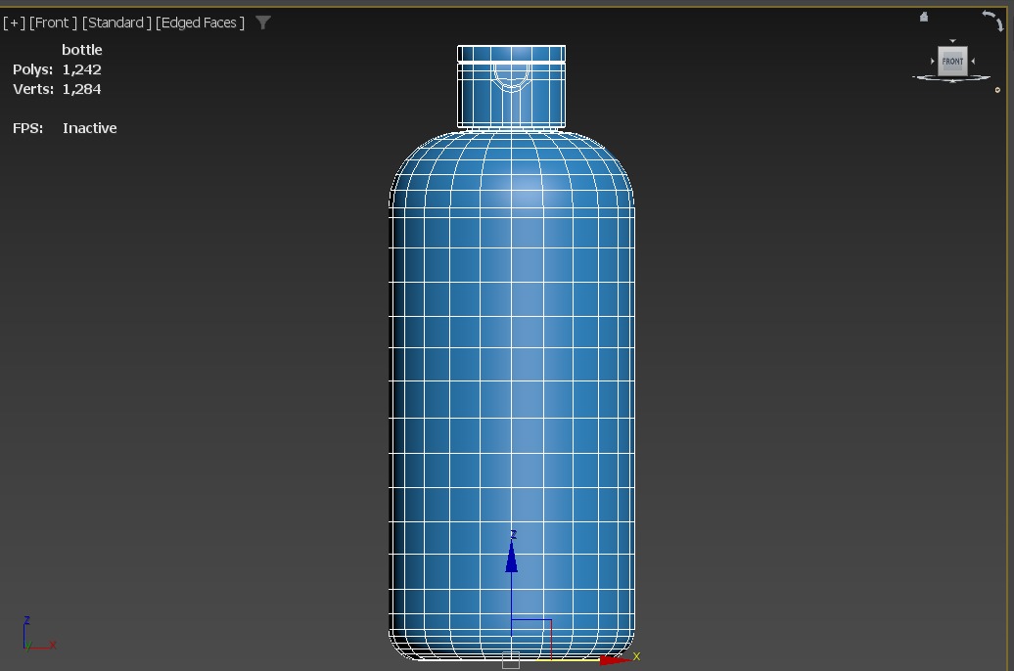Click the bottle cap mesh

[512, 87]
